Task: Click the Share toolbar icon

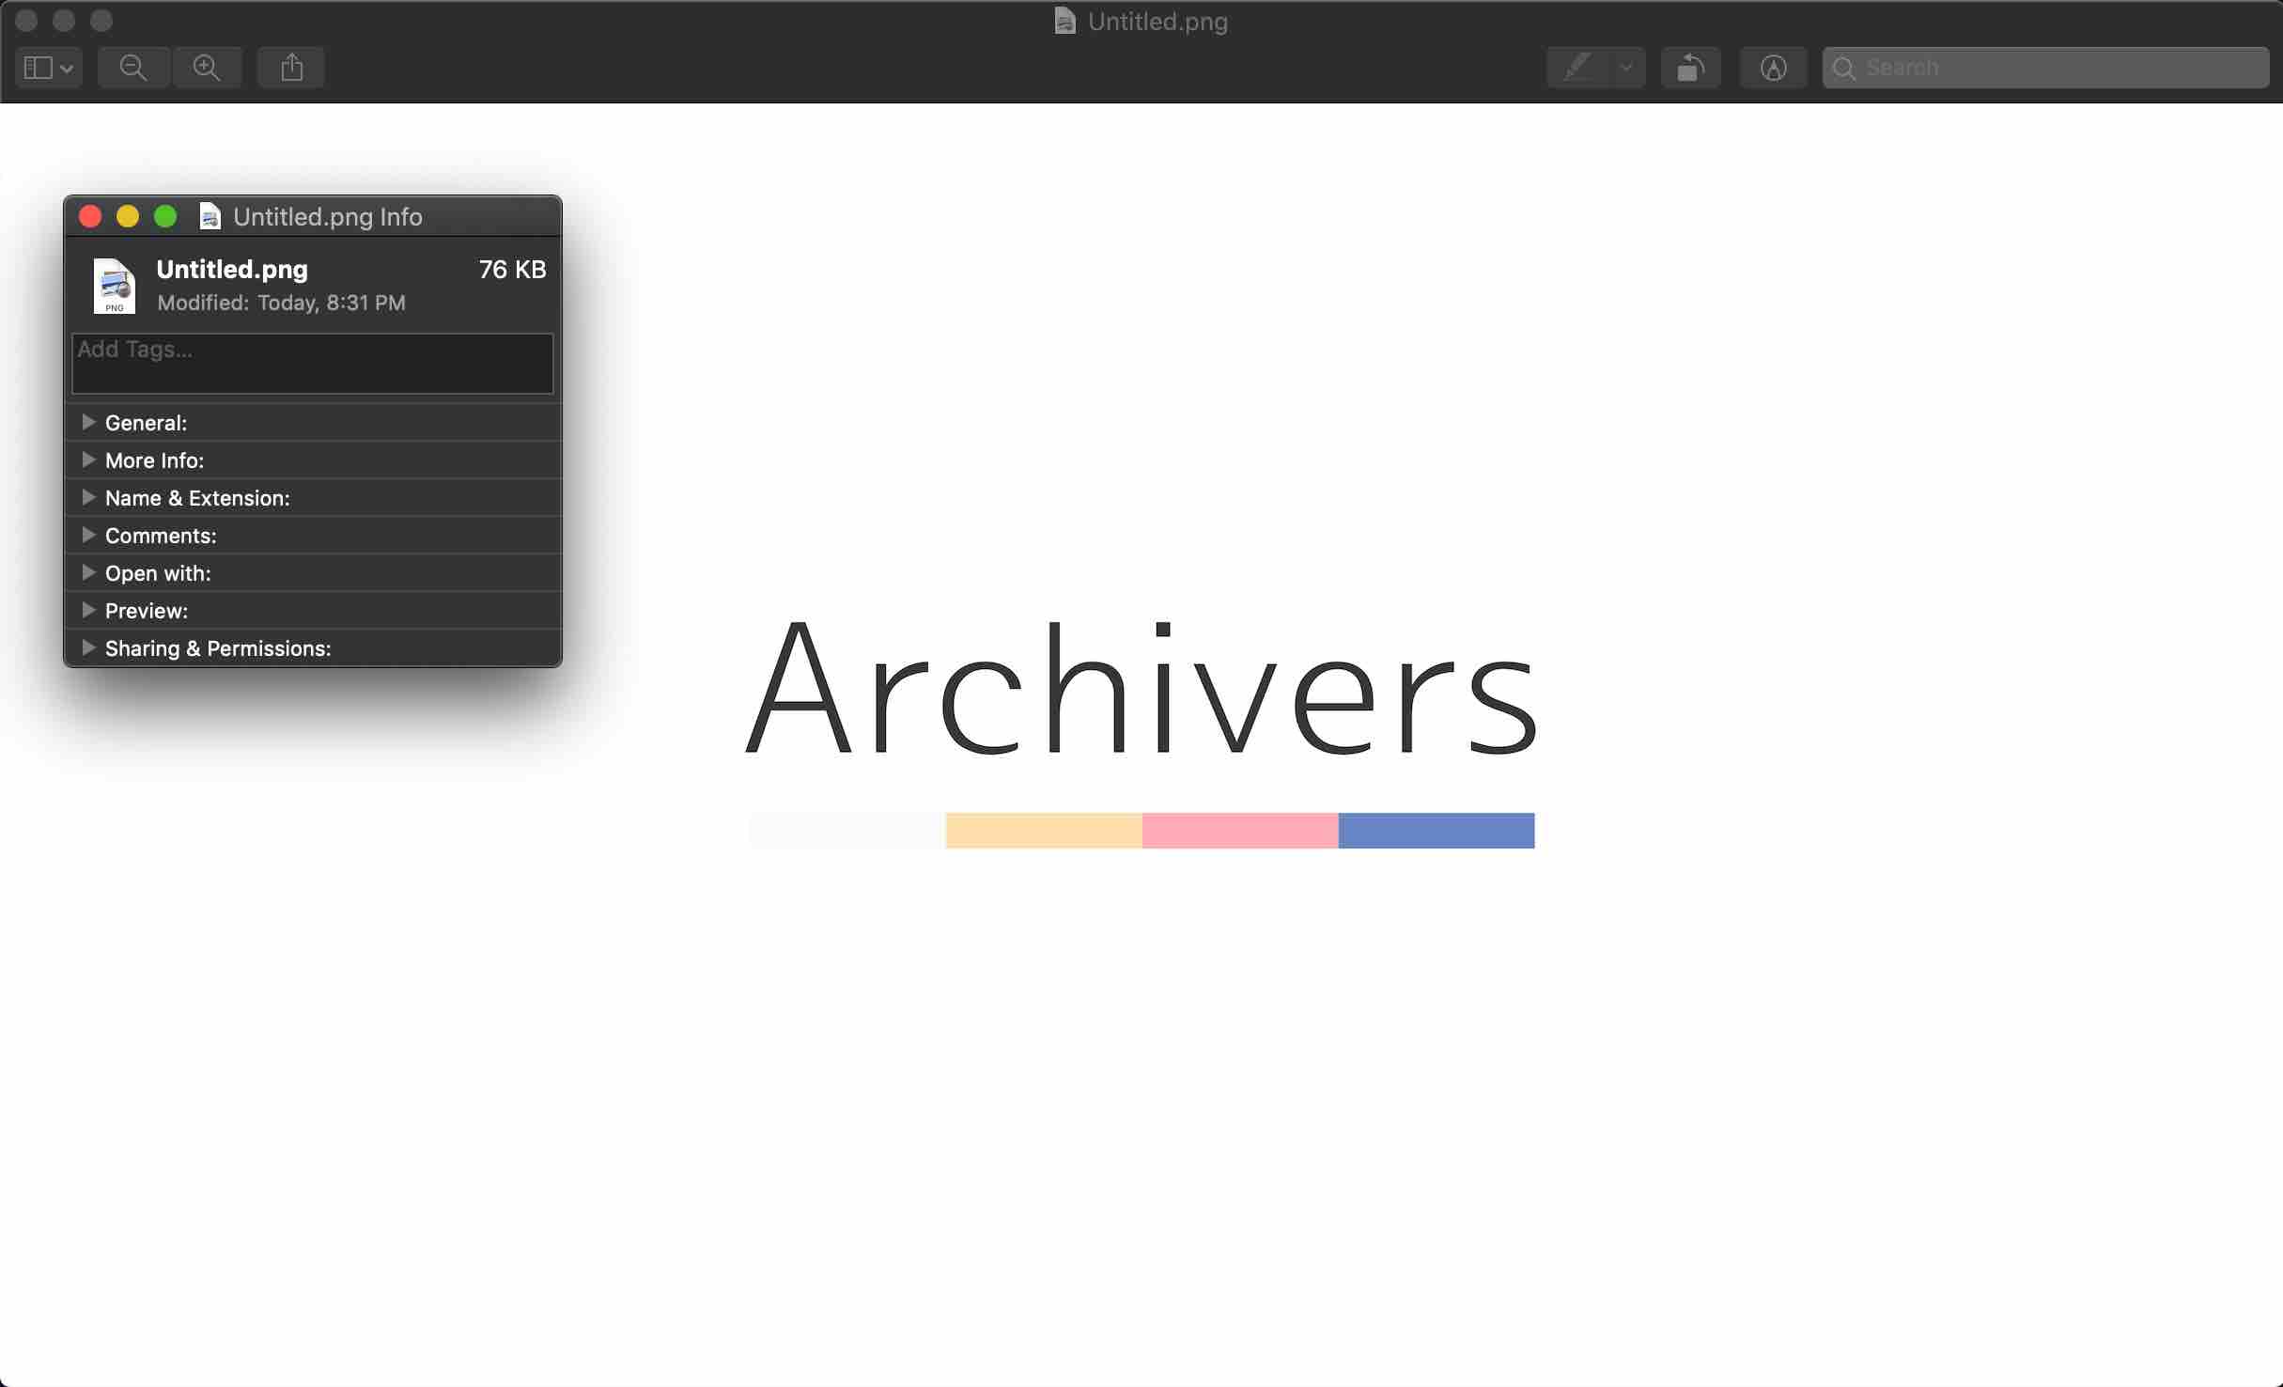Action: (x=291, y=68)
